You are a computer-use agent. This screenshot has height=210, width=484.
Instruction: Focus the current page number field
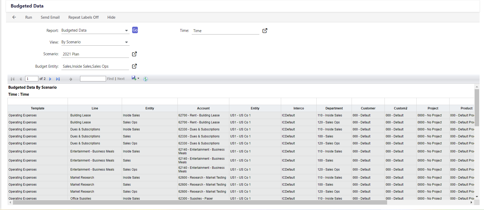click(32, 79)
